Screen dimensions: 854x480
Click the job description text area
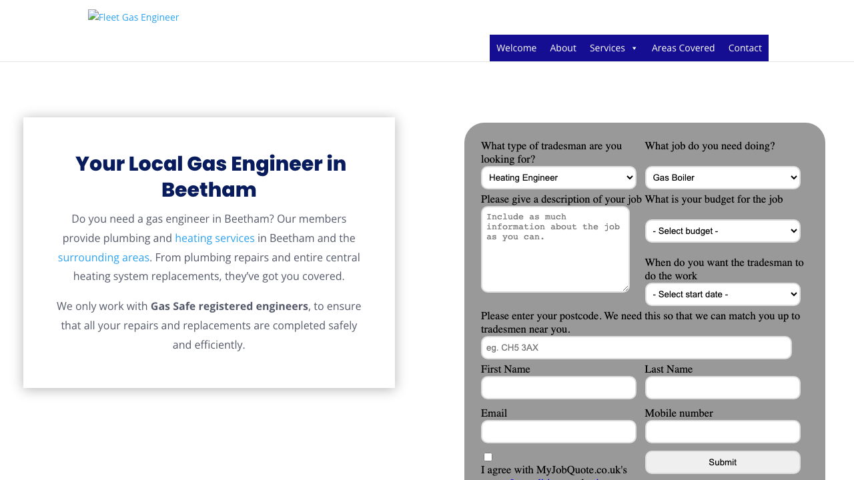click(554, 249)
